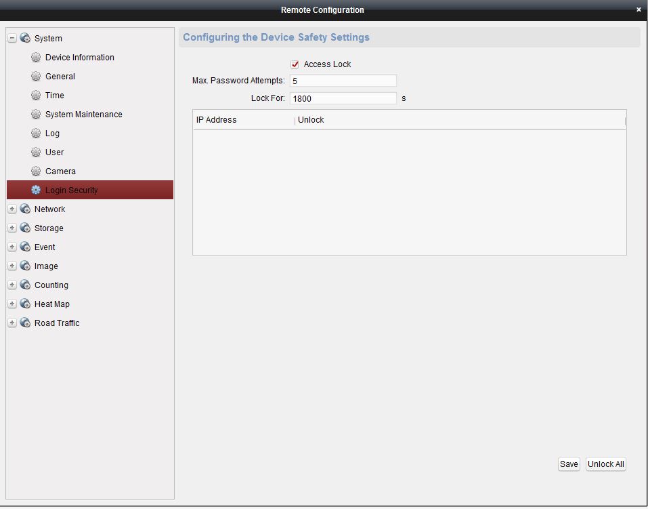Expand the Event section
The width and height of the screenshot is (648, 509).
coord(12,247)
